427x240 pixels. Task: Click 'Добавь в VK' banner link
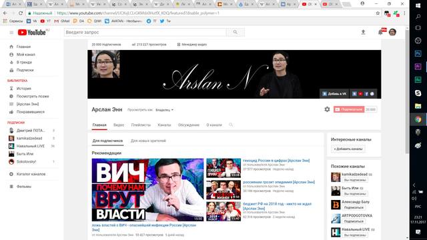pyautogui.click(x=334, y=93)
